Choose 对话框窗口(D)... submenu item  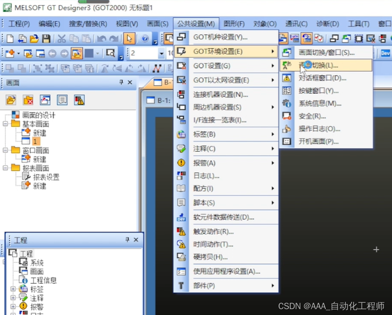(x=326, y=78)
